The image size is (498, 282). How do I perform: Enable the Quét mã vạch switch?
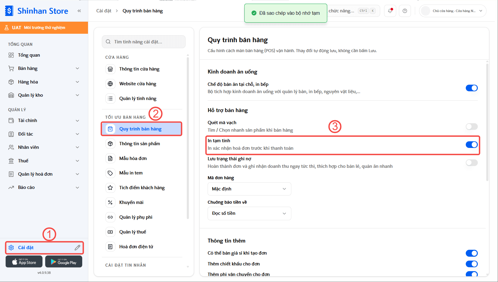tap(471, 127)
